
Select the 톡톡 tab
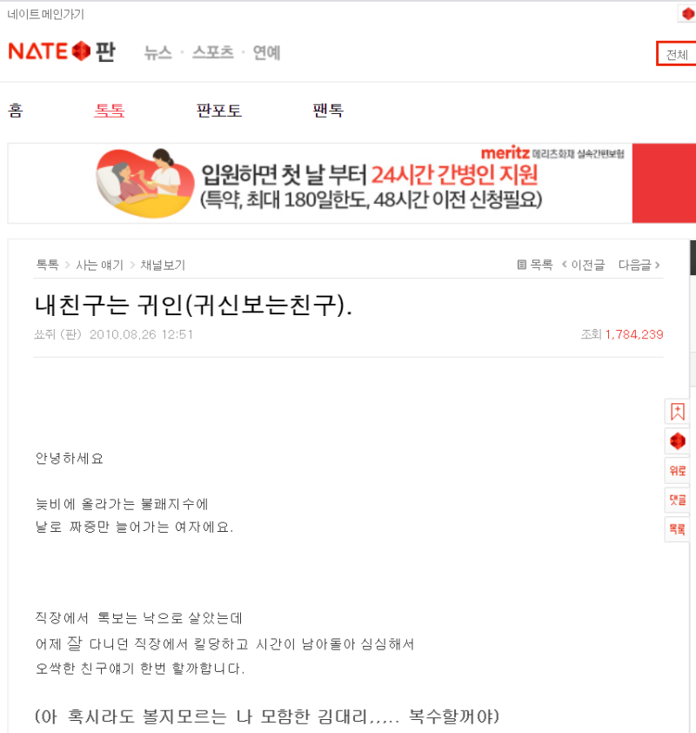pyautogui.click(x=110, y=111)
